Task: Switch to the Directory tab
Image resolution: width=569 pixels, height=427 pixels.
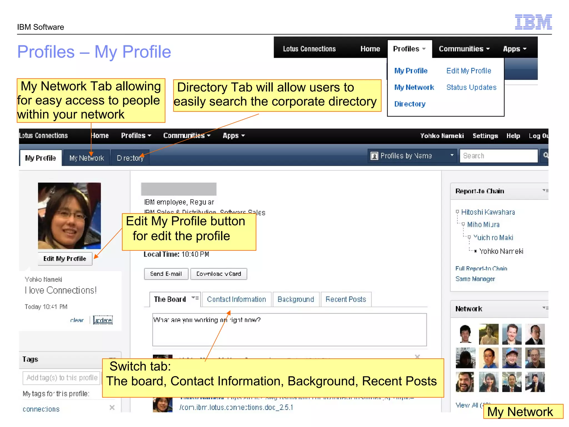Action: click(130, 158)
